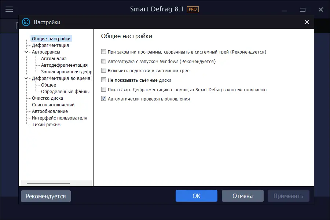Check Не показывать съёмные диски

103,80
